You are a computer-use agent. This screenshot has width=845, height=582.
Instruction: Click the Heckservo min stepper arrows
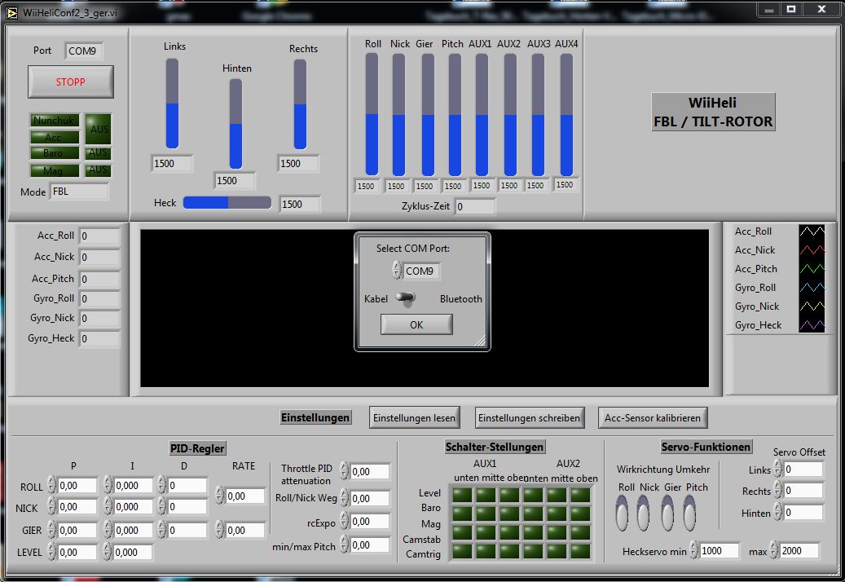click(694, 550)
